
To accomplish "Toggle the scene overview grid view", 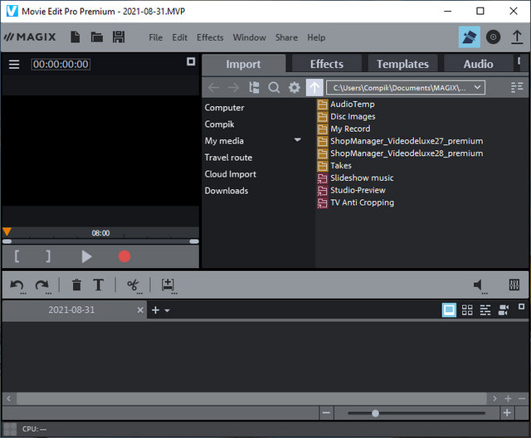I will (467, 309).
